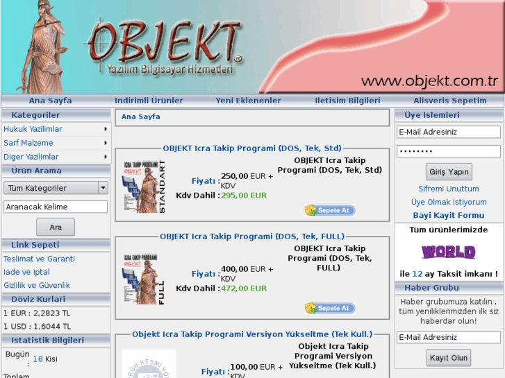Click login E-Mail Adresiniz field

pos(449,132)
